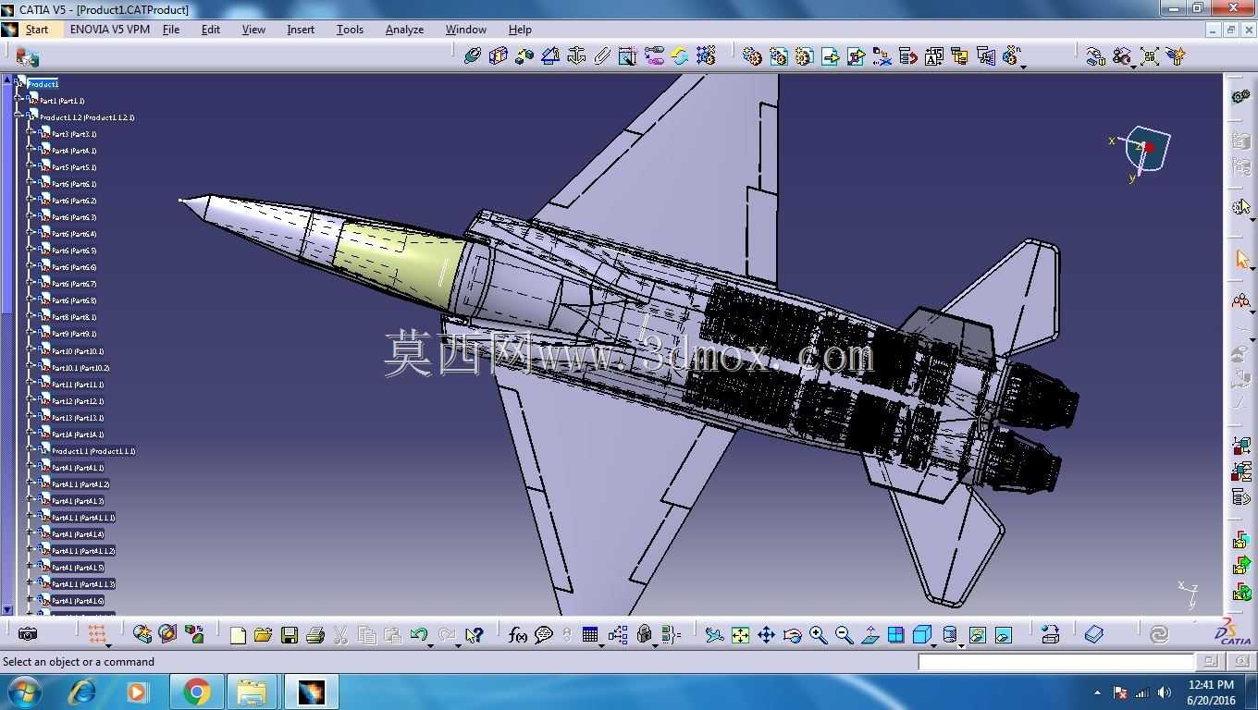The image size is (1258, 710).
Task: Click the volume icon in system tray
Action: click(x=1164, y=692)
